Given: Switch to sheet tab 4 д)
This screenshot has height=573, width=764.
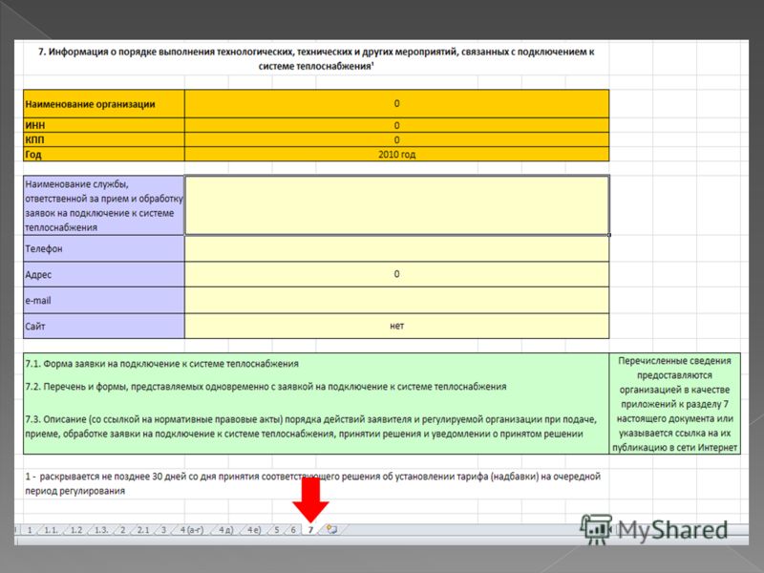Looking at the screenshot, I should point(225,530).
